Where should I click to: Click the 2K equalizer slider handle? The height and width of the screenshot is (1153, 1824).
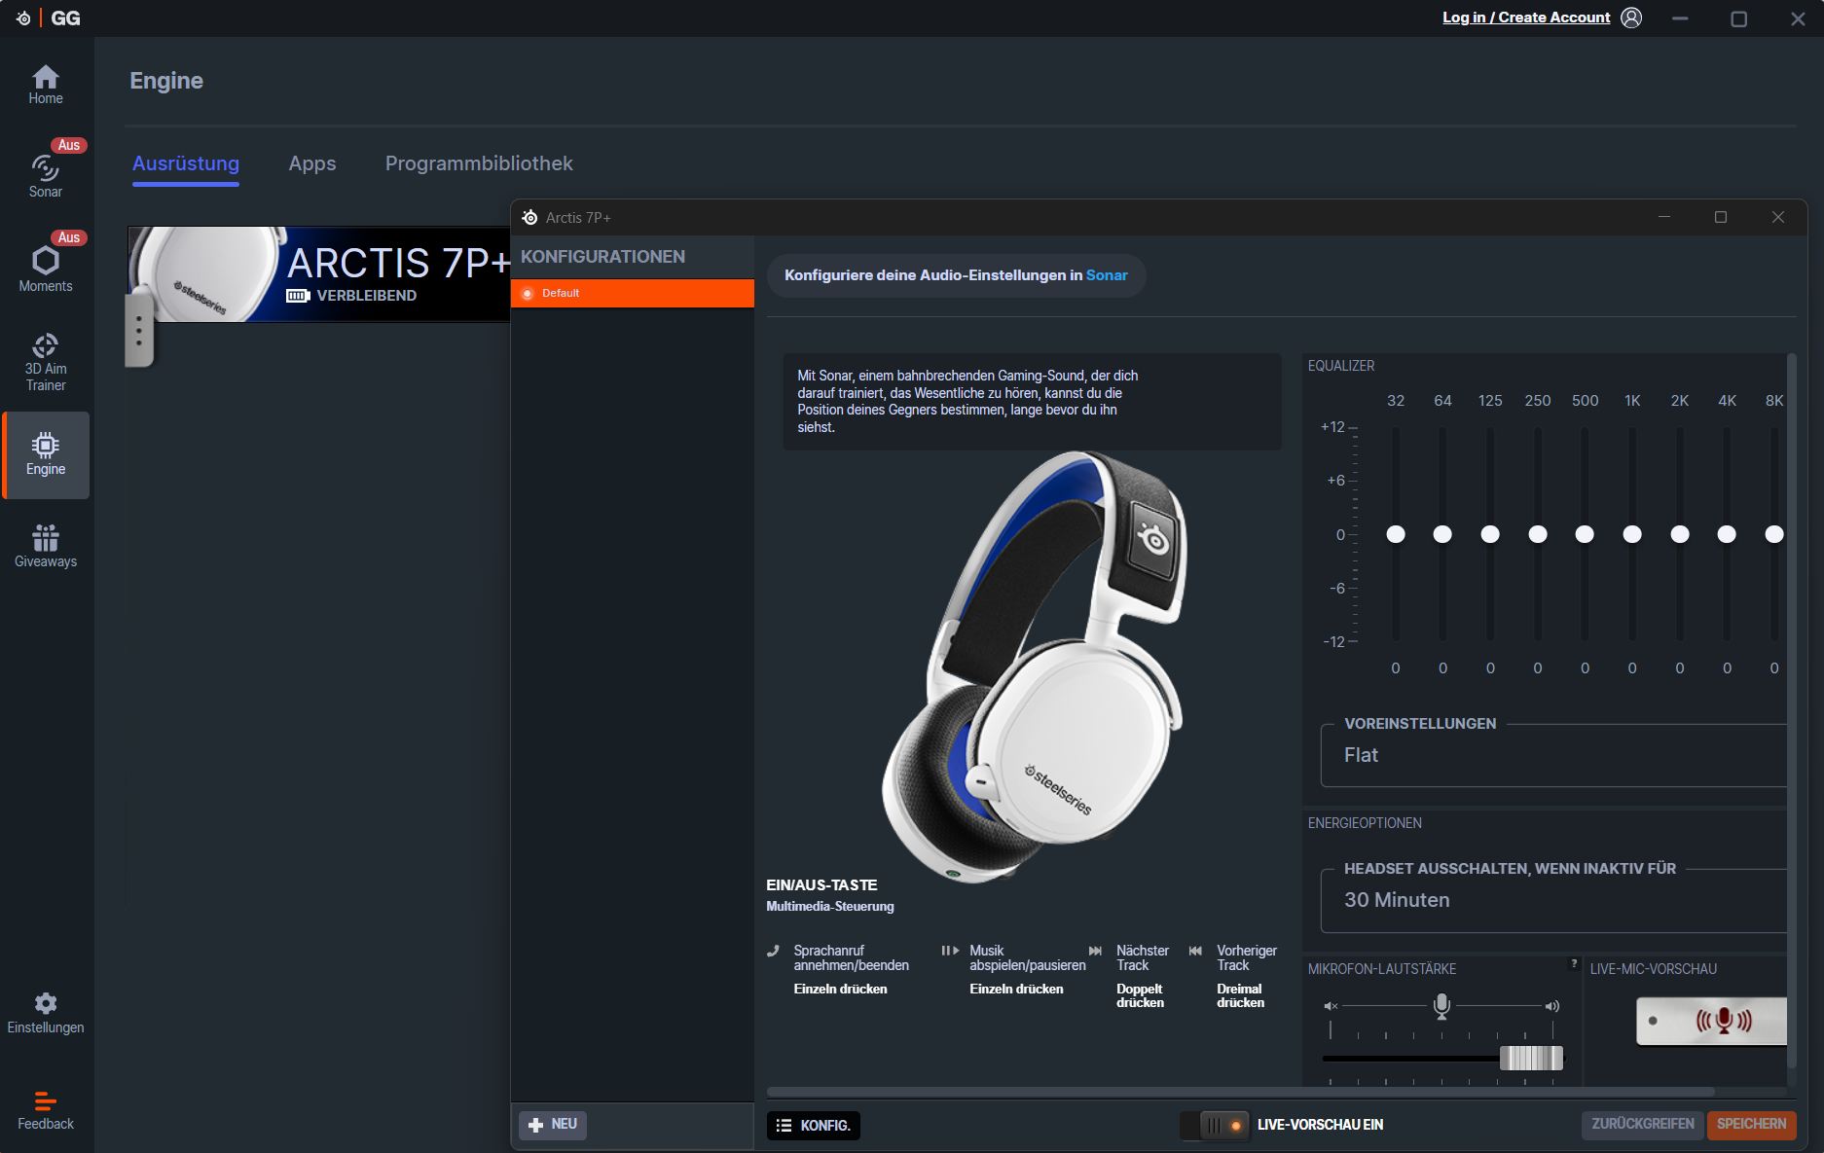coord(1680,534)
